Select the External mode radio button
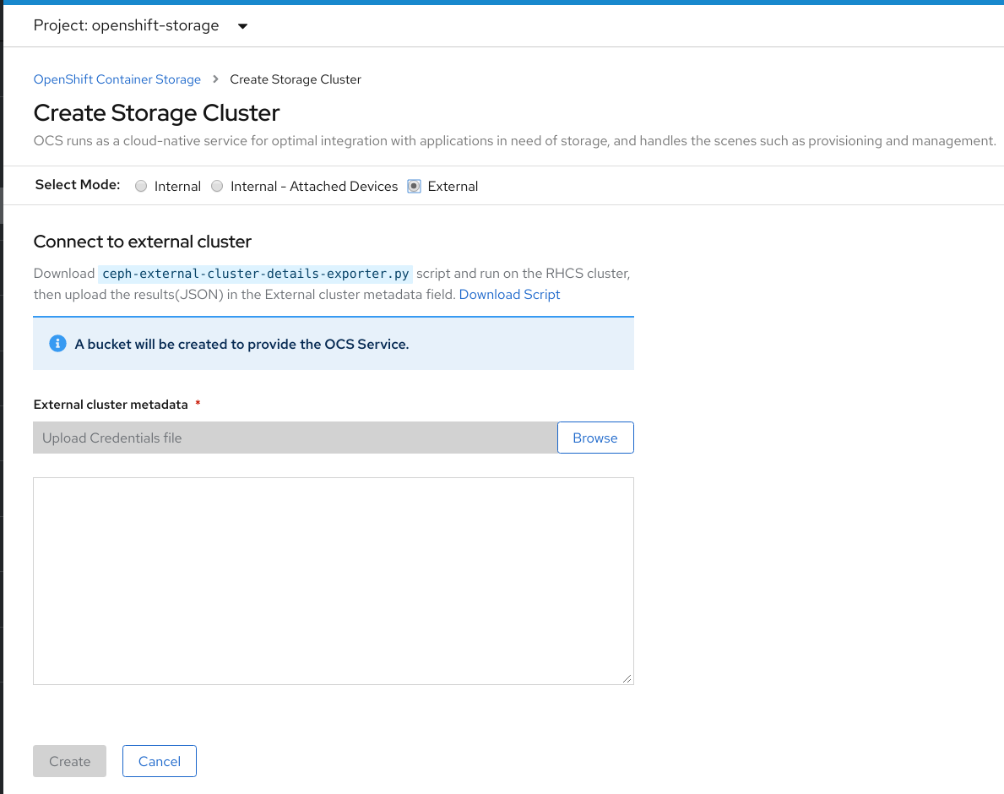1004x794 pixels. click(x=414, y=186)
